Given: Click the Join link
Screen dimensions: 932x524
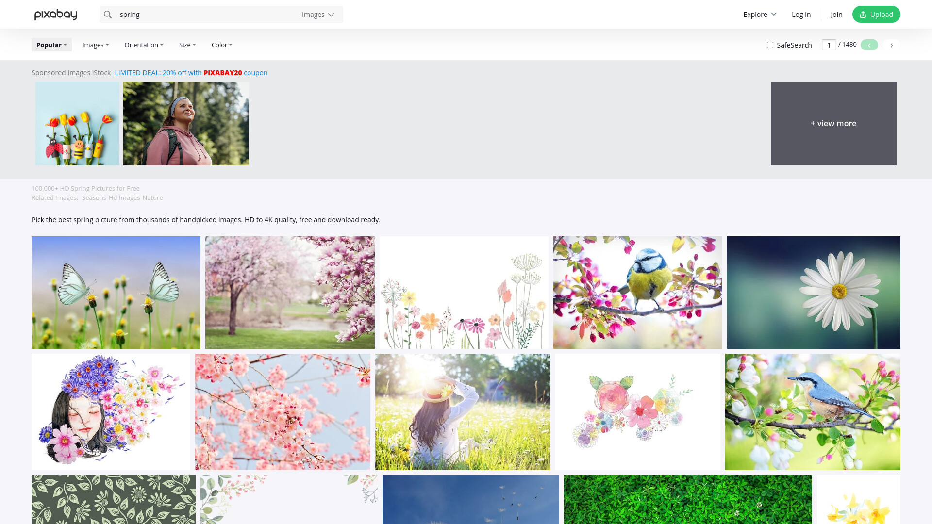Looking at the screenshot, I should coord(836,15).
